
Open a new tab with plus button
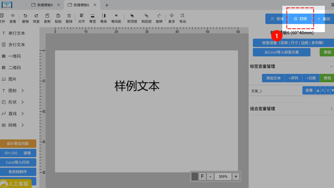[x=107, y=5]
